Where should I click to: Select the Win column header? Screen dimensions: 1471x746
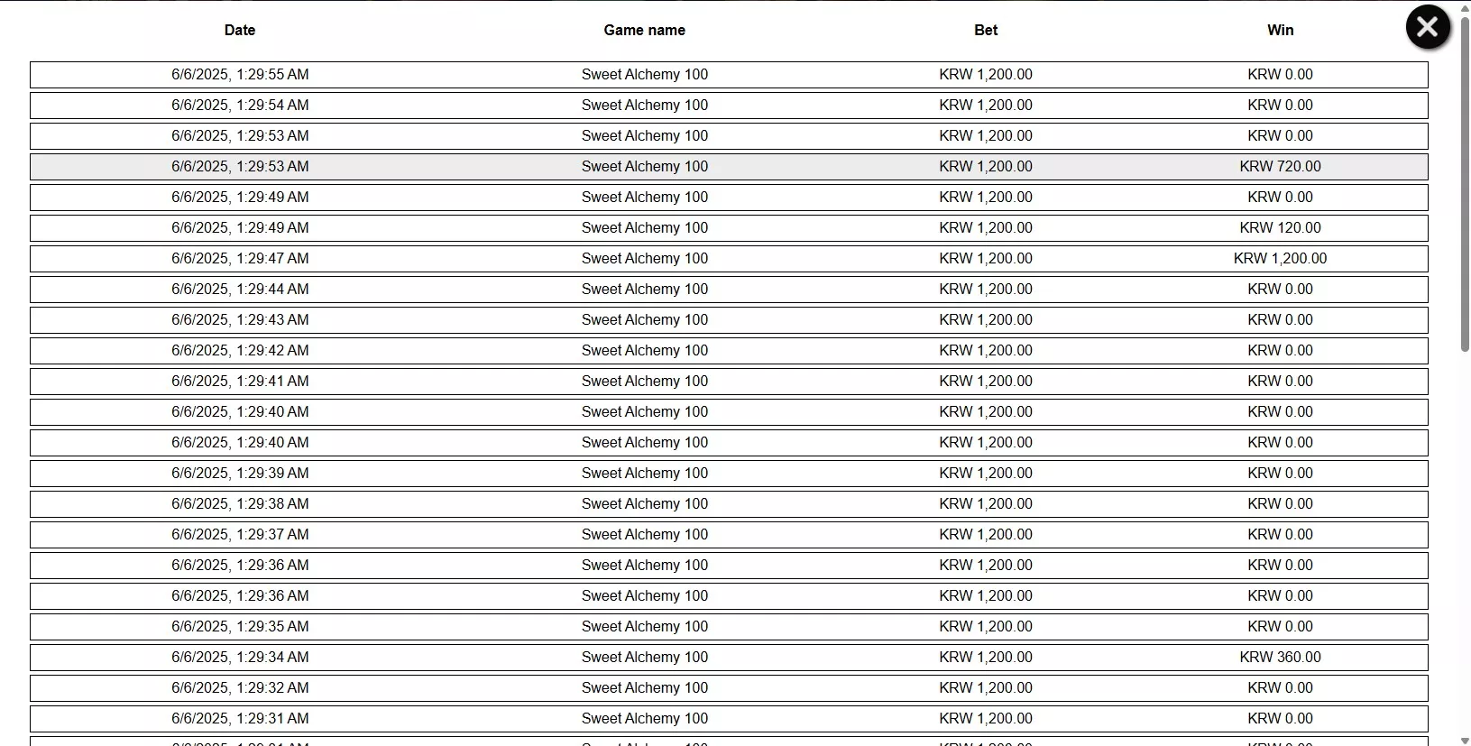1280,30
